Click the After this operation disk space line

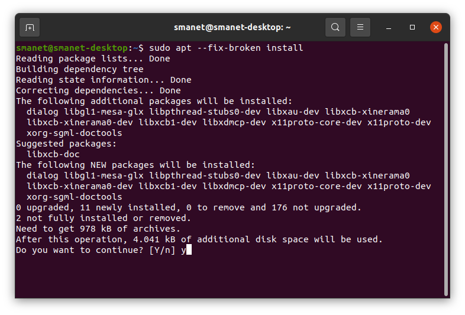coord(199,239)
